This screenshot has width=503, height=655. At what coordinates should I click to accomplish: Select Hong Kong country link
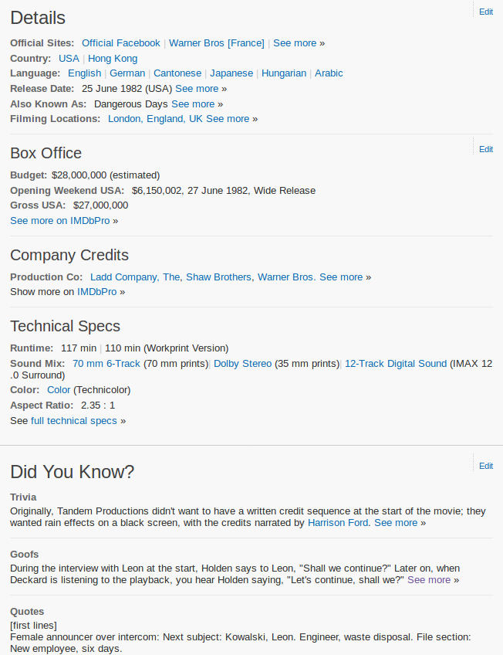pos(113,59)
